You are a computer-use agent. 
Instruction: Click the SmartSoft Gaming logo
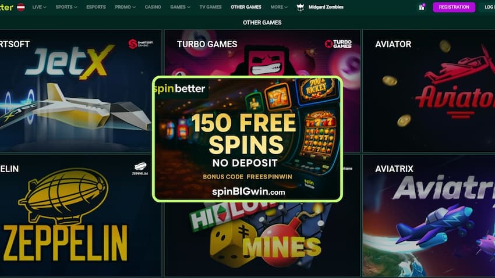point(141,44)
